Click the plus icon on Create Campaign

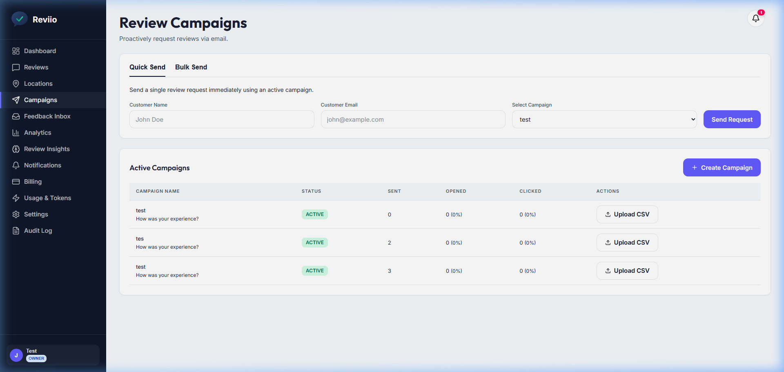695,168
